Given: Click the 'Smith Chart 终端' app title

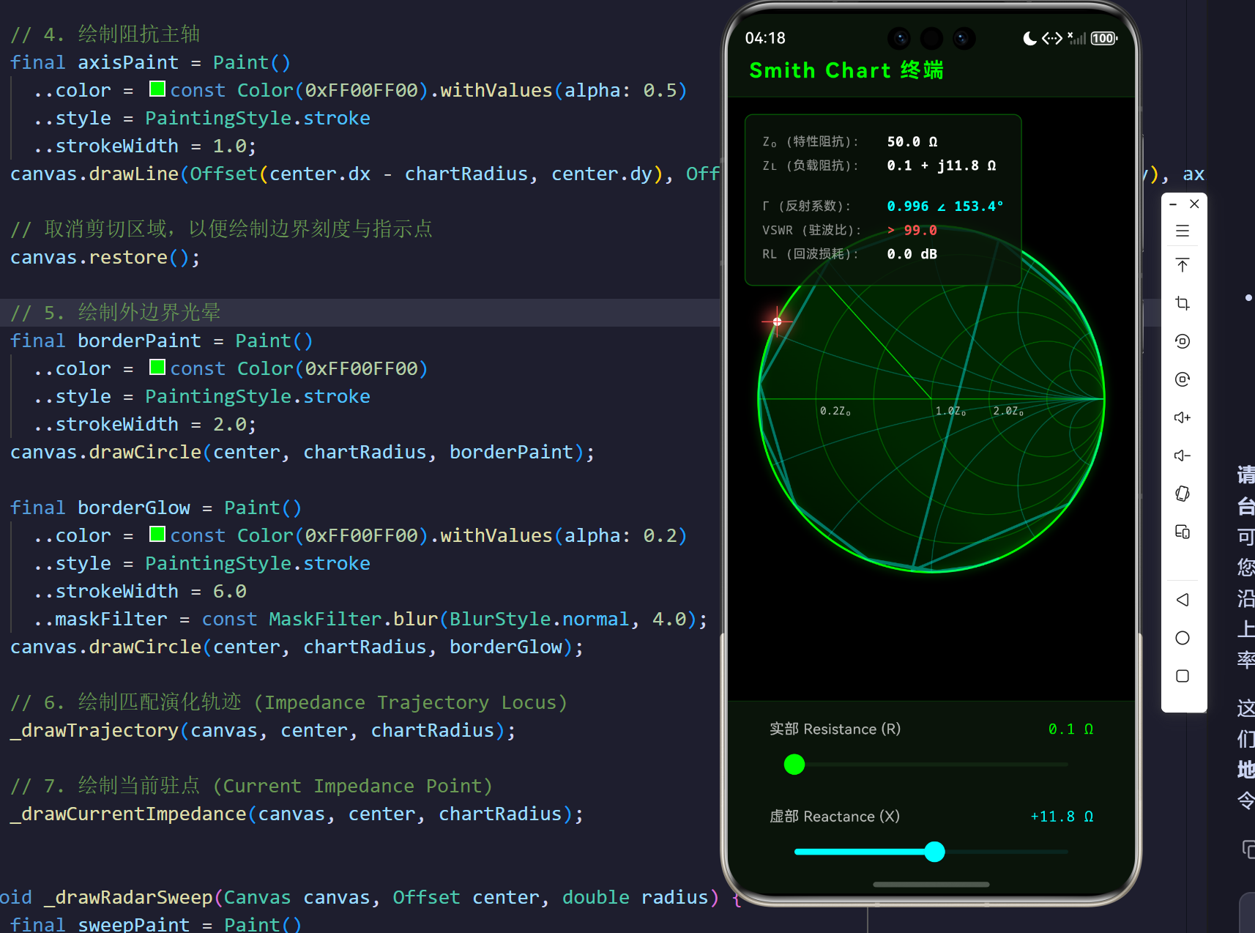Looking at the screenshot, I should click(846, 70).
